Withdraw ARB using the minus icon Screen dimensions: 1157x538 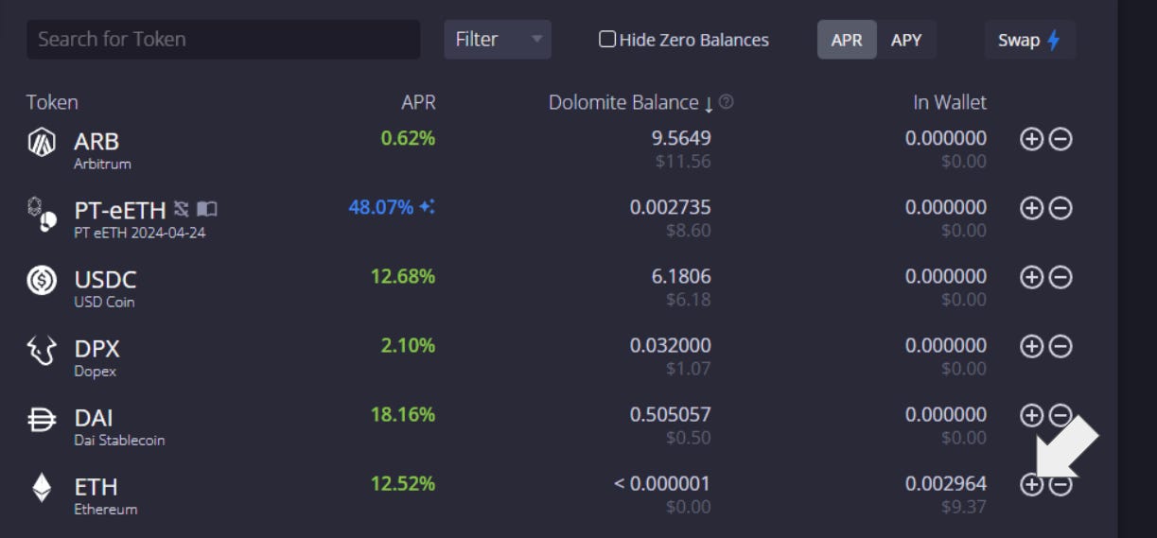point(1061,139)
